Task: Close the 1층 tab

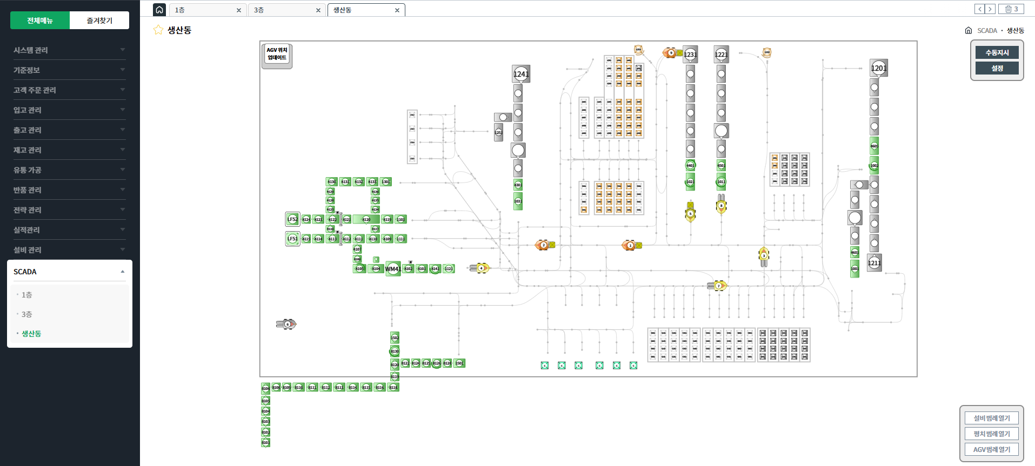Action: pos(239,10)
